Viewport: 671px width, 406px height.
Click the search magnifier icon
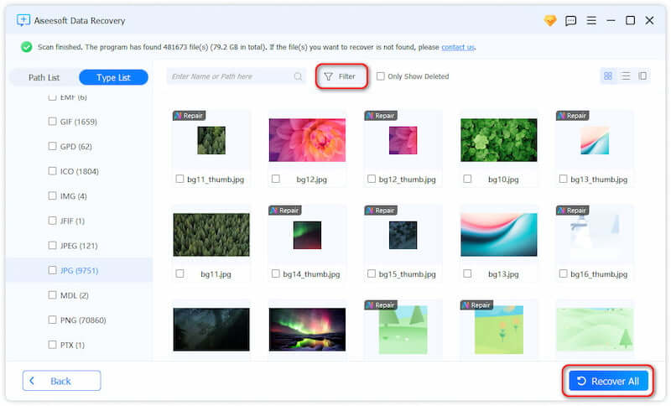299,76
